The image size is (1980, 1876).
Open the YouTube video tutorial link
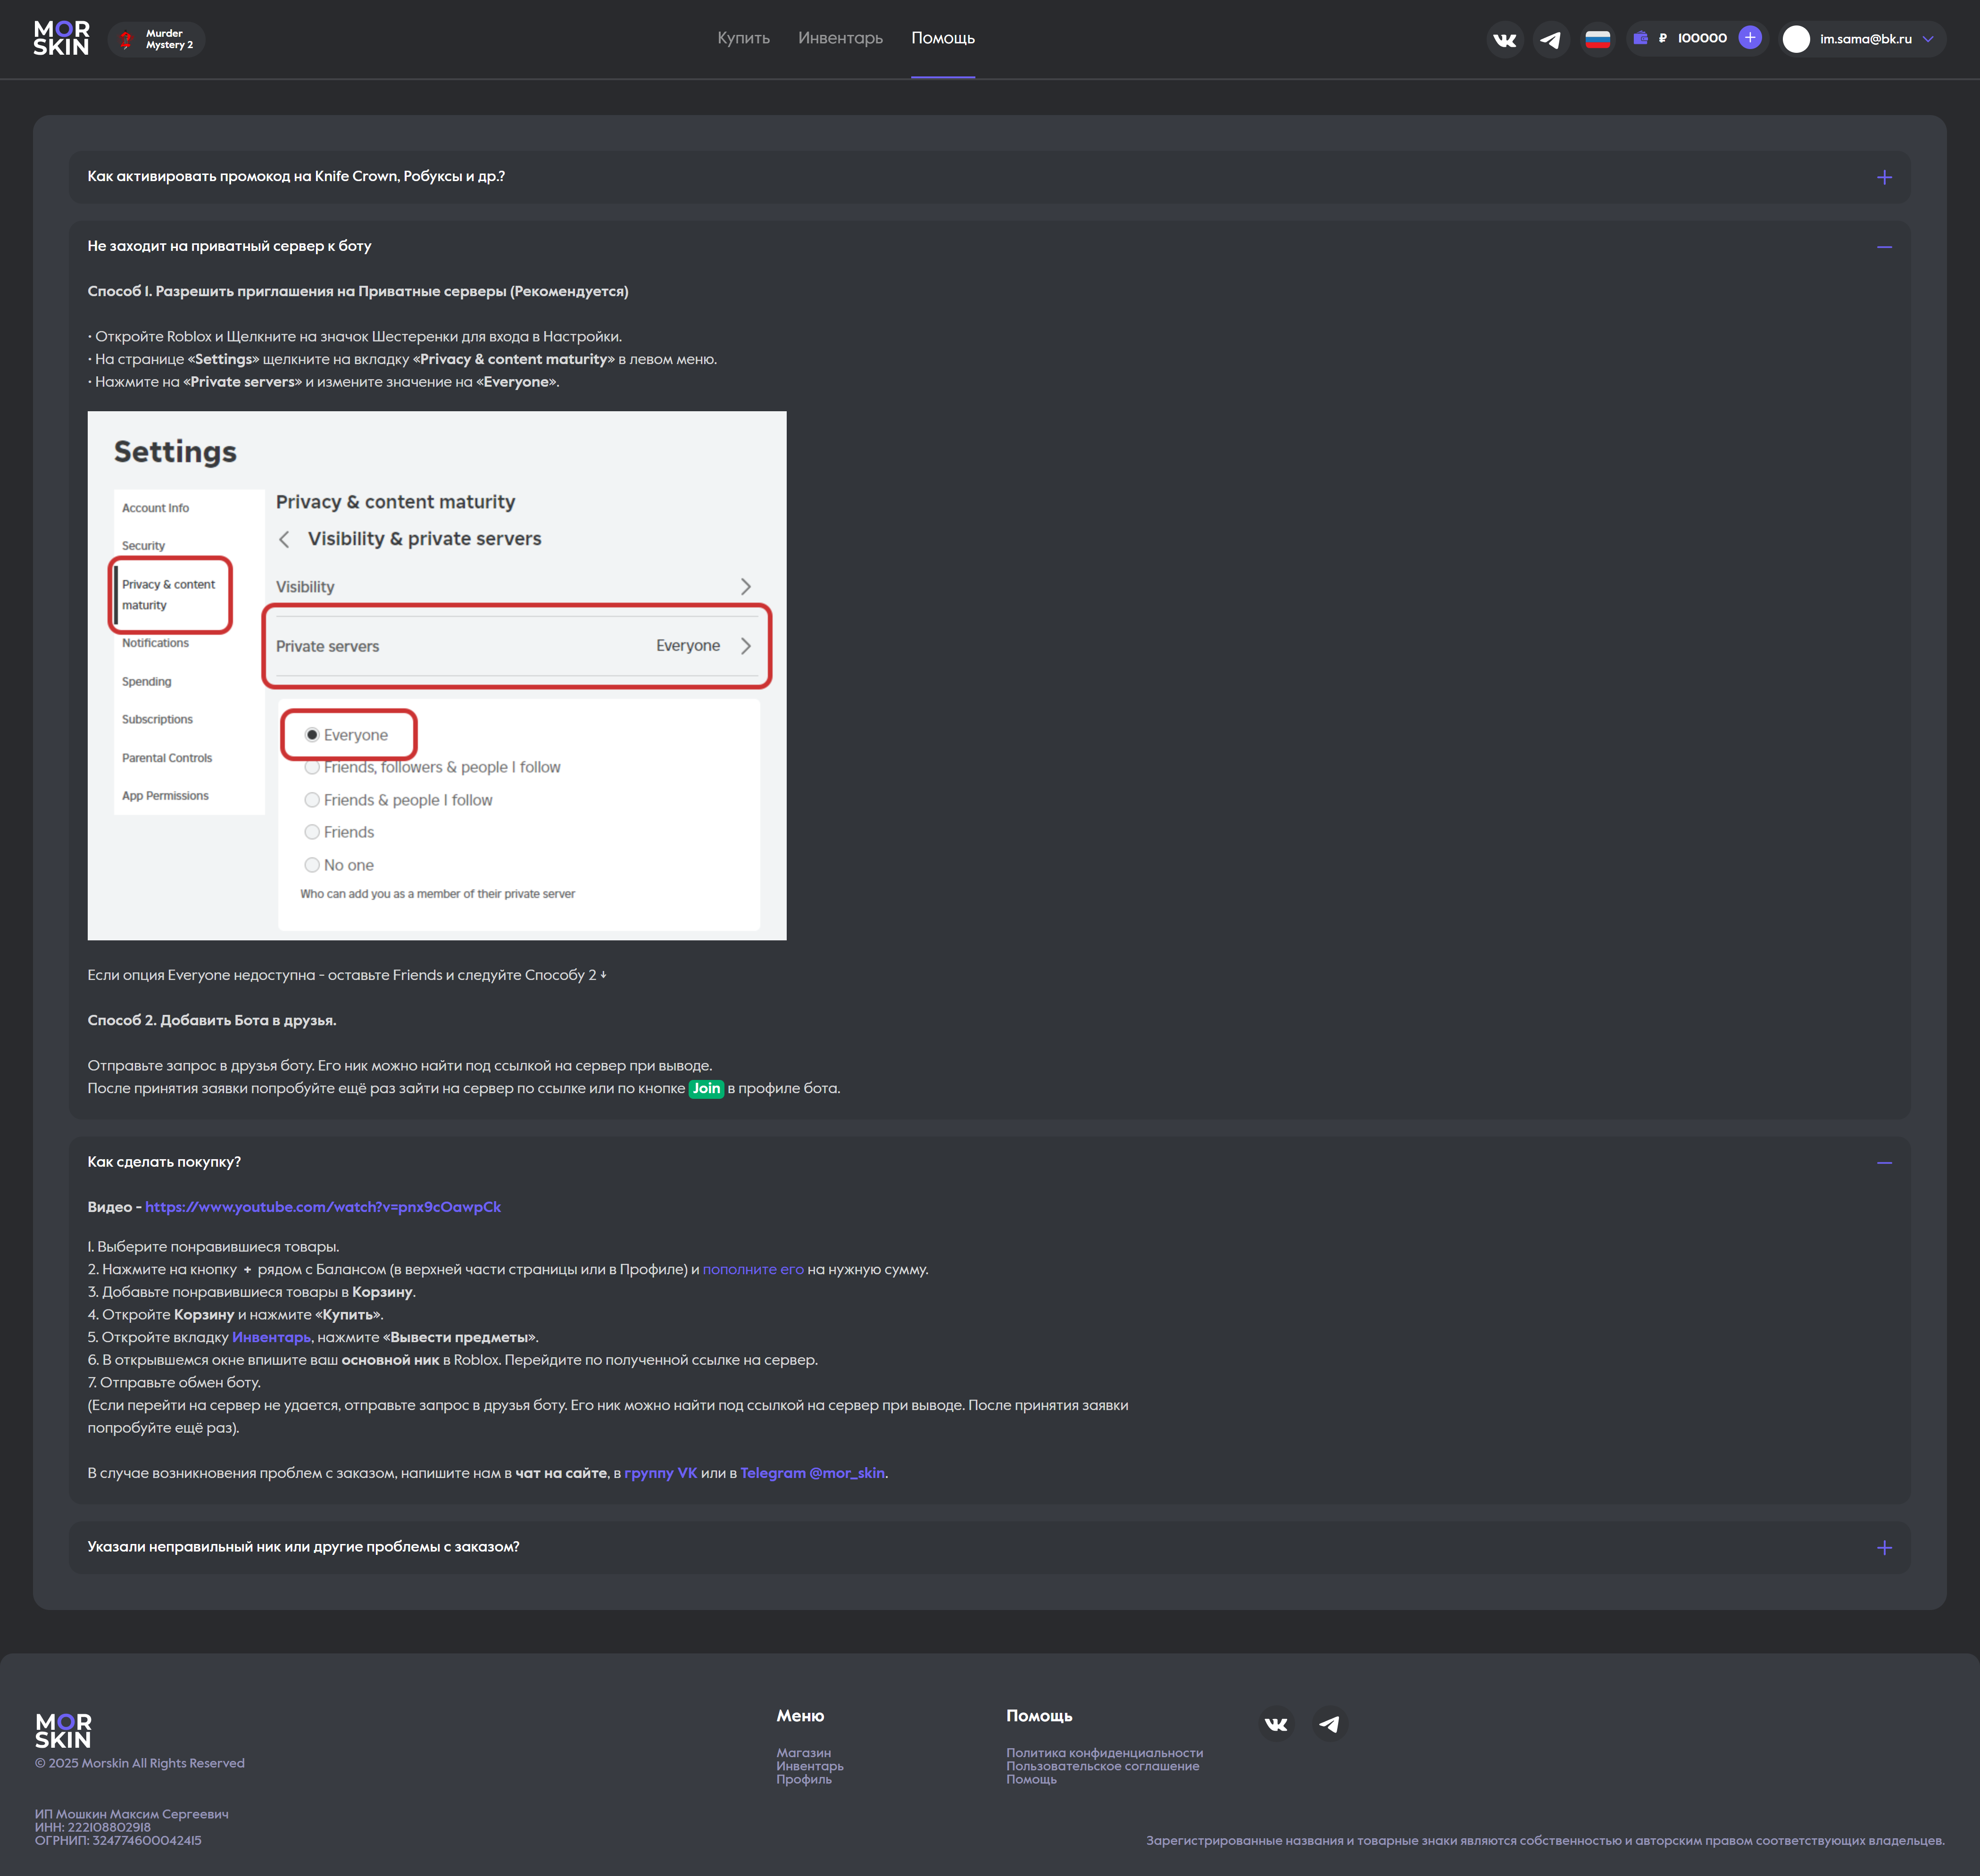point(322,1207)
